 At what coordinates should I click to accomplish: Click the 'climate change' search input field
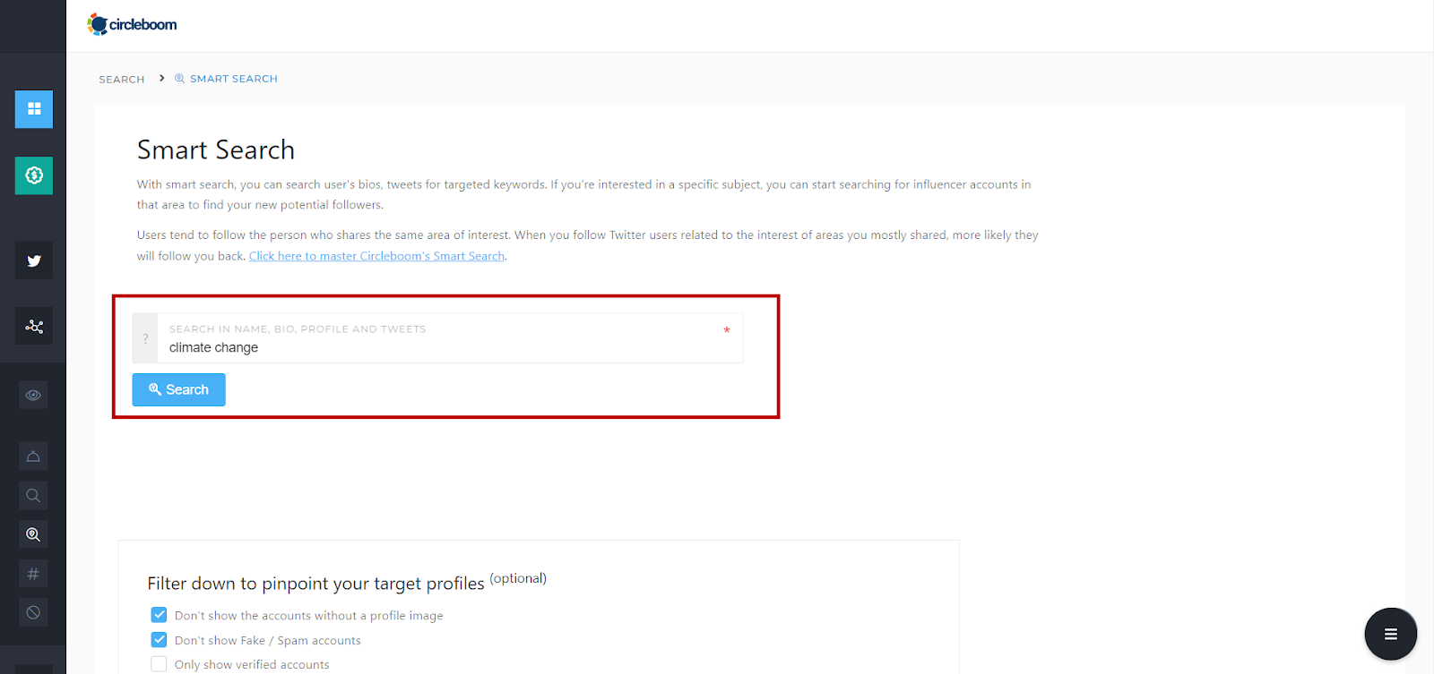click(450, 338)
